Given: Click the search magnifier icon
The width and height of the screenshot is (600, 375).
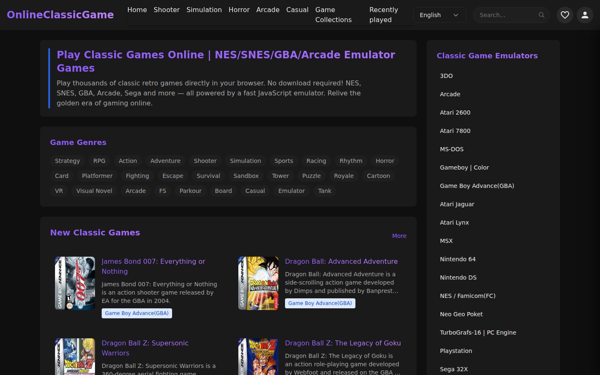Looking at the screenshot, I should [541, 15].
